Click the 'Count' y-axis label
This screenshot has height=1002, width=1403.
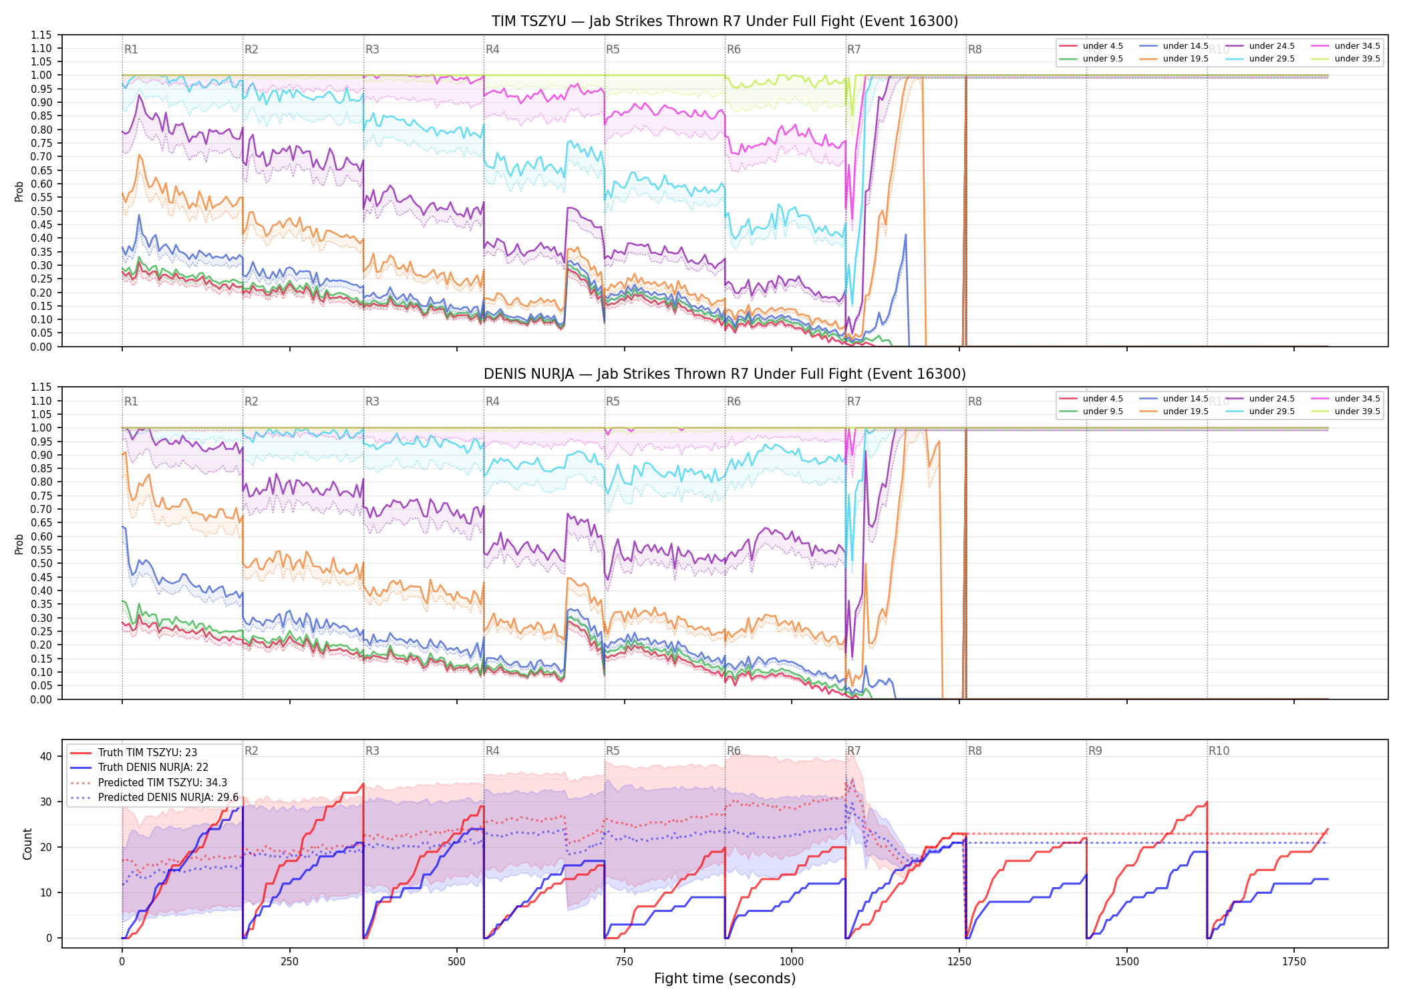point(27,844)
